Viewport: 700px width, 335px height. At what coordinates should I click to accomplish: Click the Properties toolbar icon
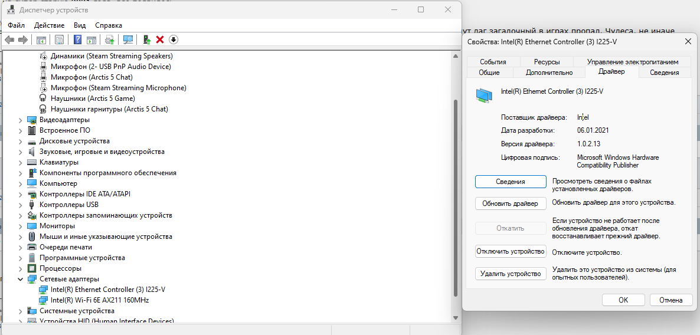tap(59, 40)
